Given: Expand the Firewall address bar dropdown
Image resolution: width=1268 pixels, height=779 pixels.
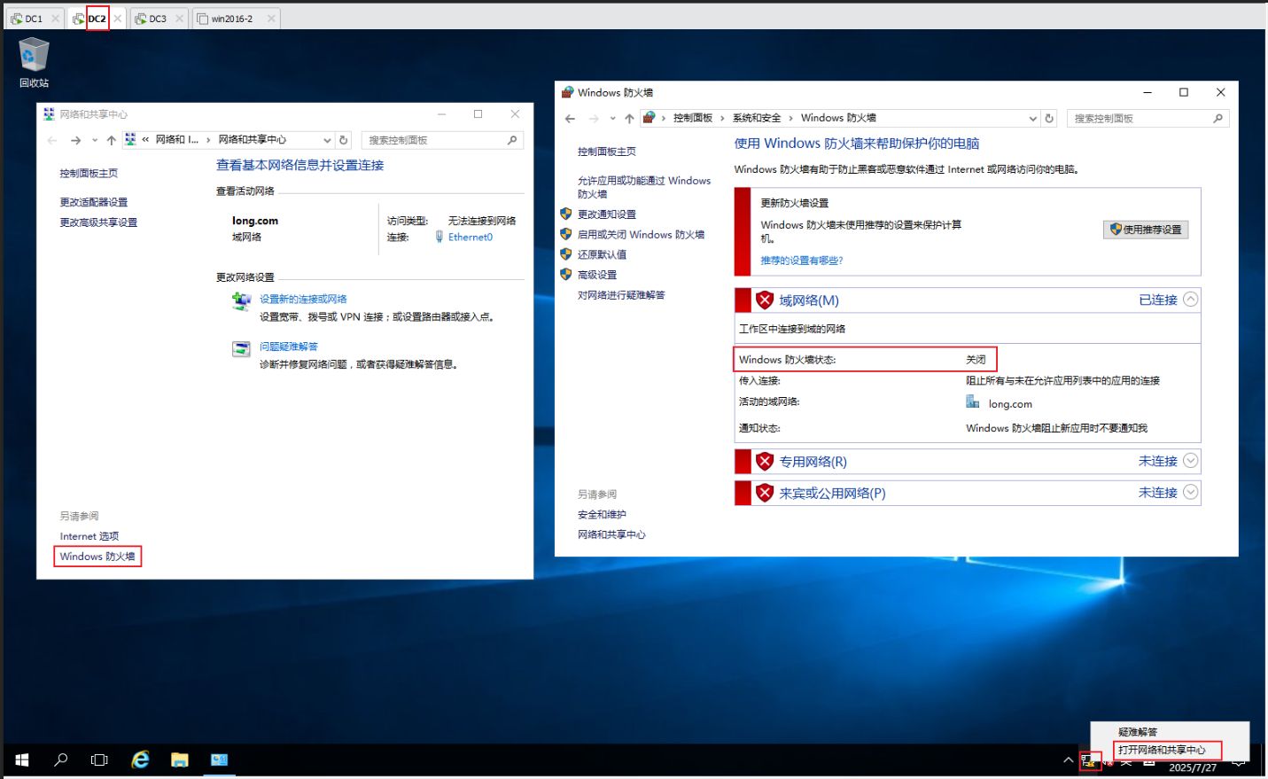Looking at the screenshot, I should tap(1032, 119).
